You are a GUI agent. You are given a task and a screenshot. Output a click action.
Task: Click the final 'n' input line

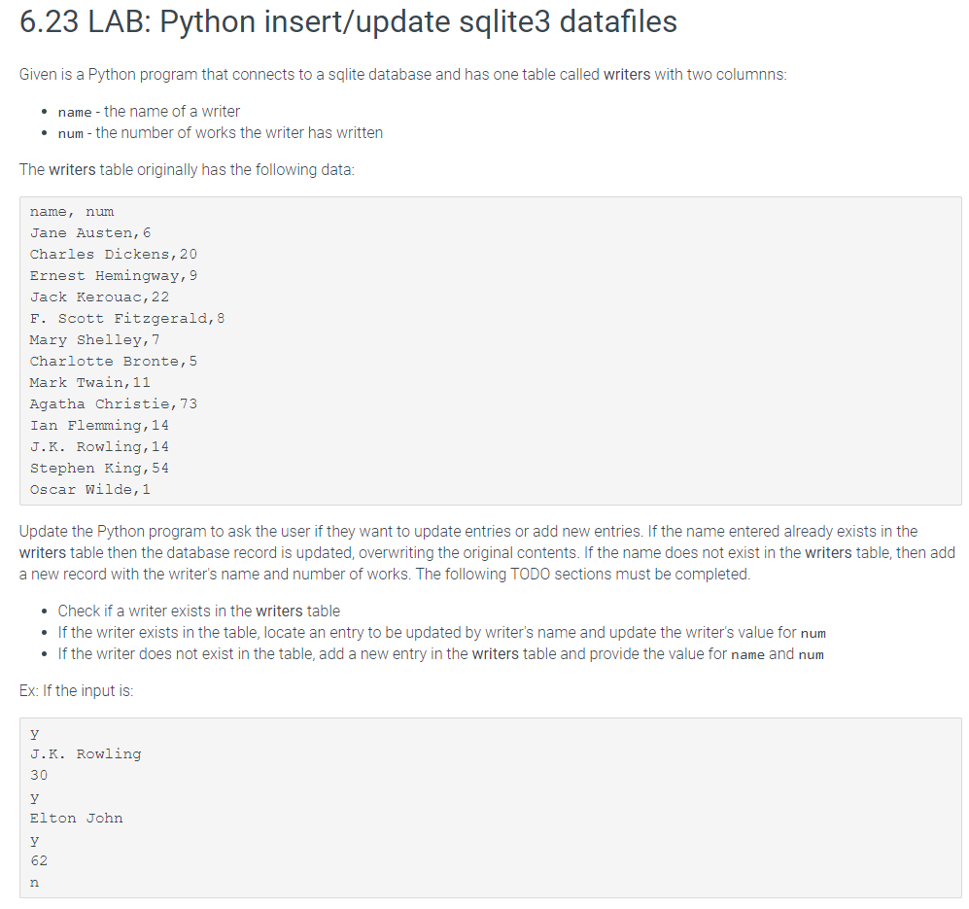pyautogui.click(x=35, y=883)
